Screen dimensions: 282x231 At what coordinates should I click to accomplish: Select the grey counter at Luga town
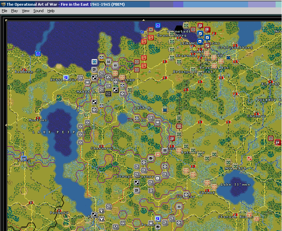click(165, 150)
